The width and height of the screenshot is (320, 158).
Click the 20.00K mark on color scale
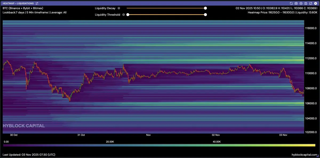click(x=110, y=142)
